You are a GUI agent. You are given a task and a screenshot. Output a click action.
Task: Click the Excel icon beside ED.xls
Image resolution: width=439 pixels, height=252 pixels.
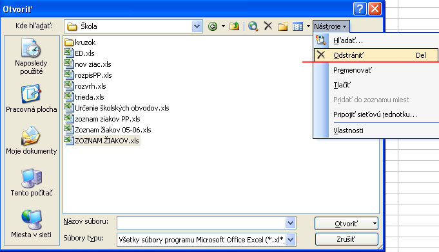pyautogui.click(x=68, y=53)
